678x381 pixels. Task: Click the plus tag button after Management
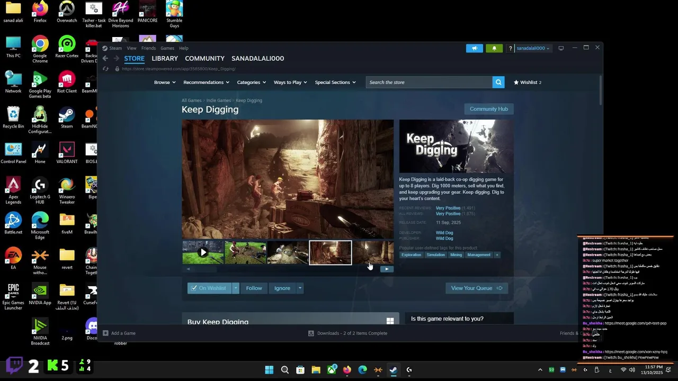(496, 255)
